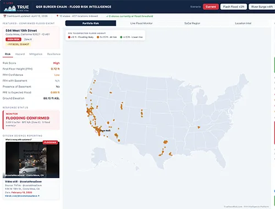Click the red FLOODING badge on video

point(50,142)
